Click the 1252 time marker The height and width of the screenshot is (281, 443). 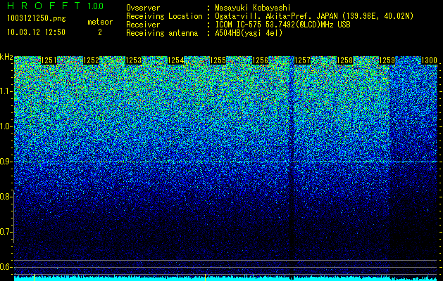[x=92, y=60]
